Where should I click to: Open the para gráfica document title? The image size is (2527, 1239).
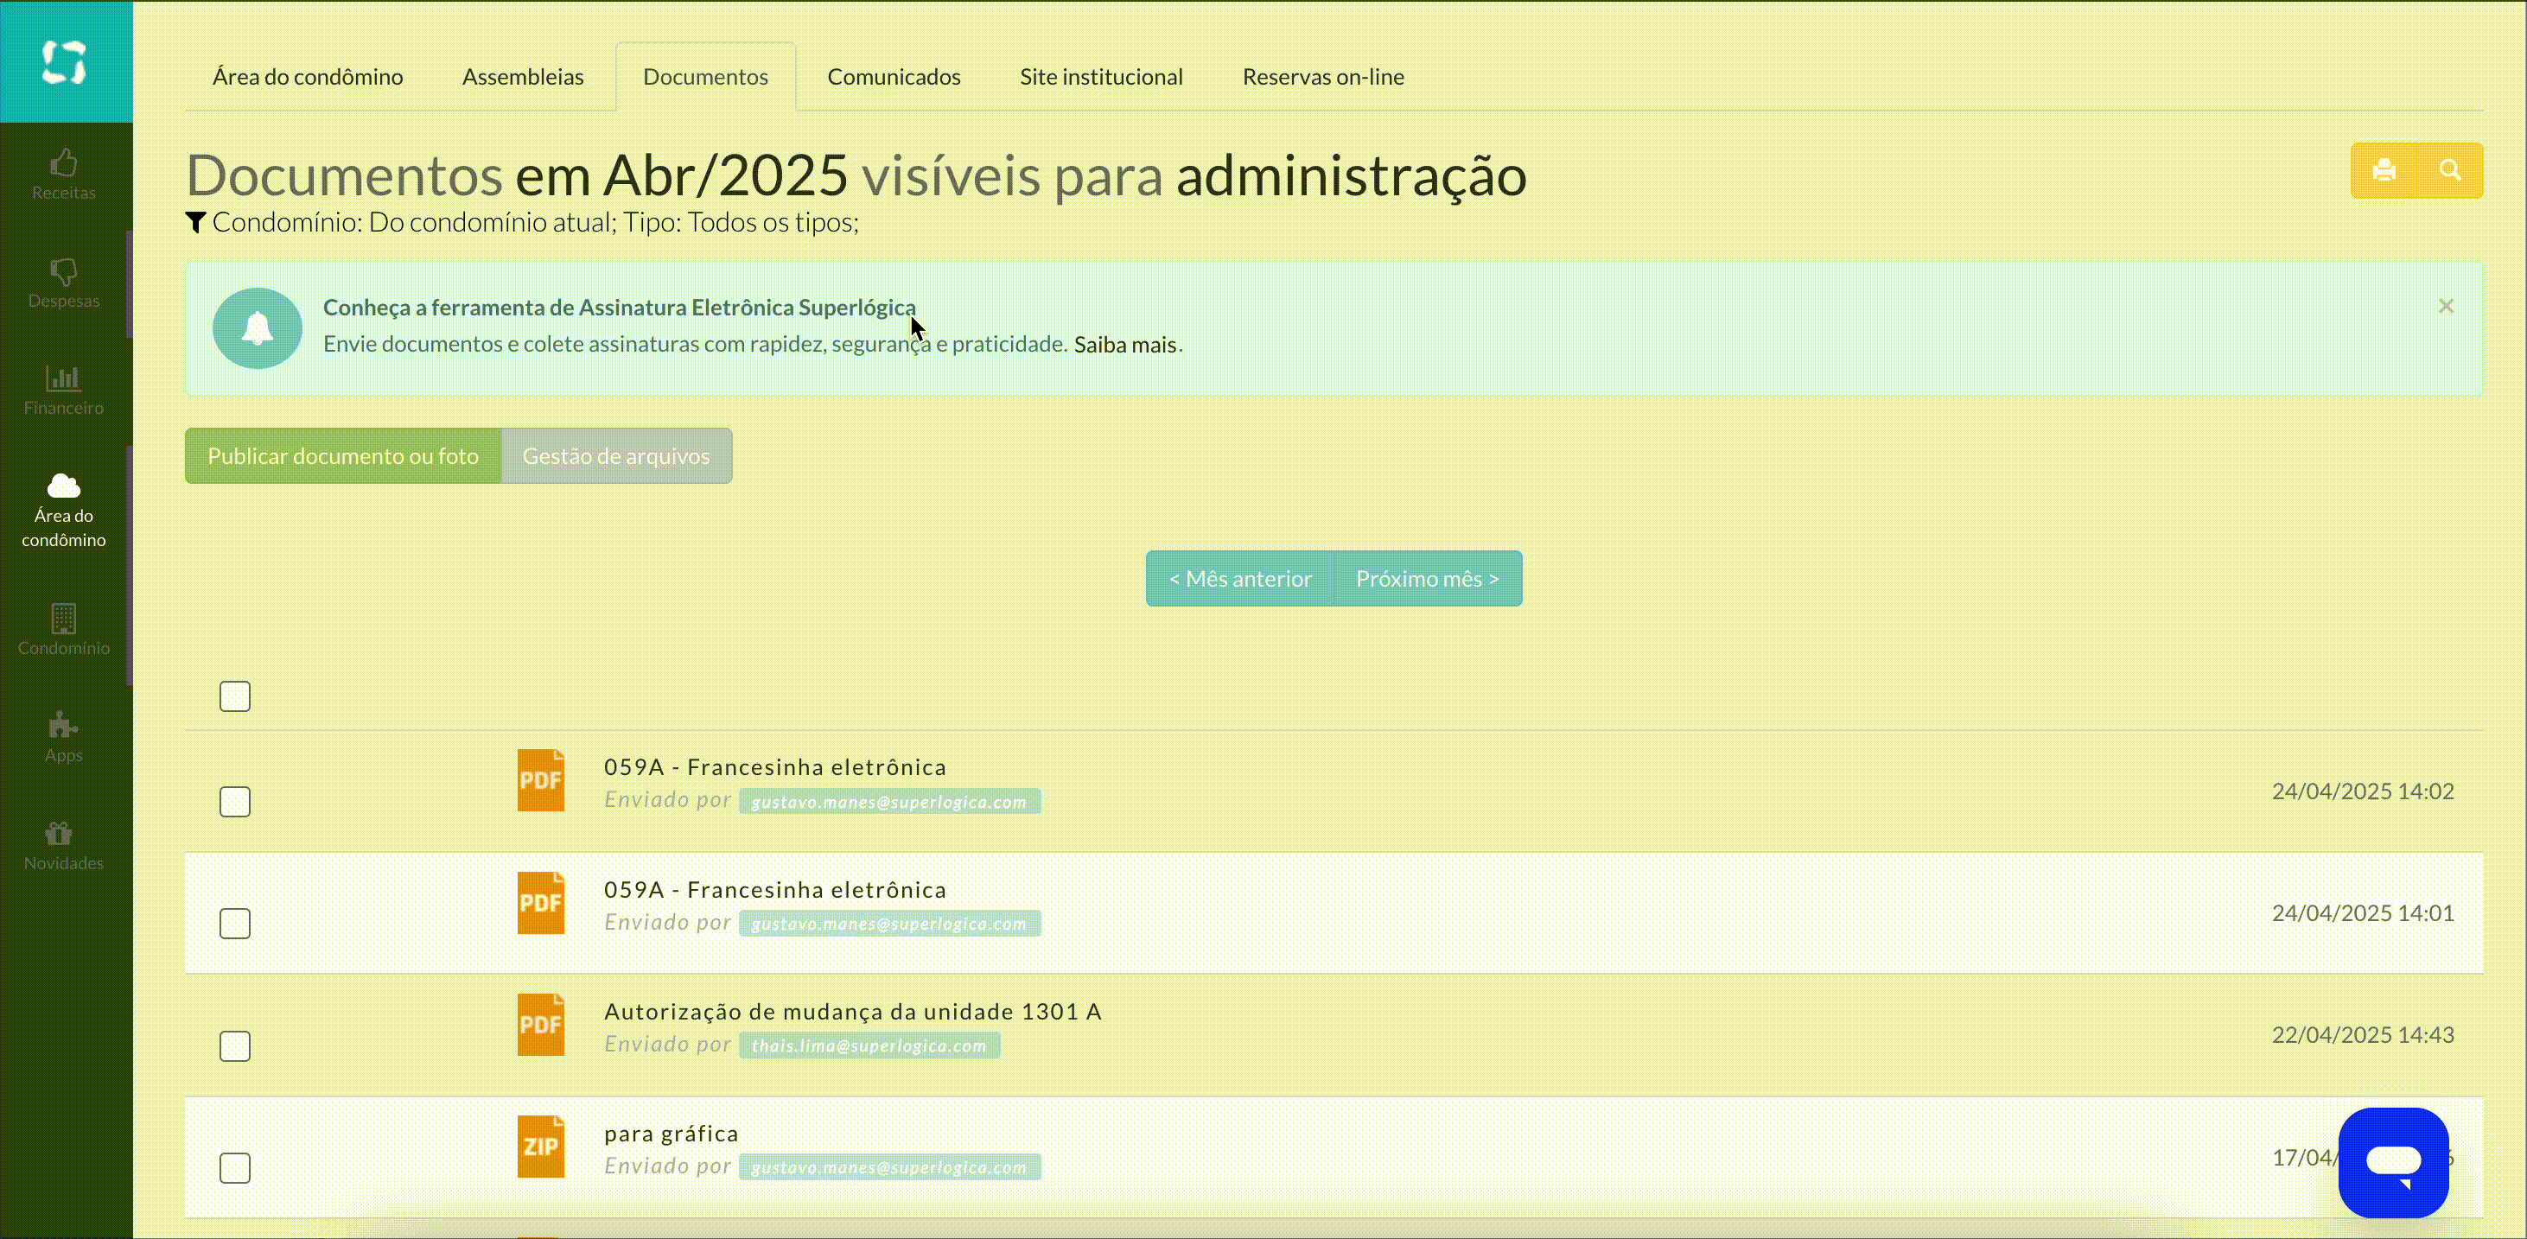click(x=671, y=1134)
